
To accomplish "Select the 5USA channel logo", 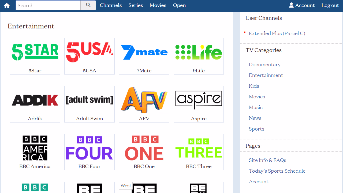I will click(x=89, y=52).
